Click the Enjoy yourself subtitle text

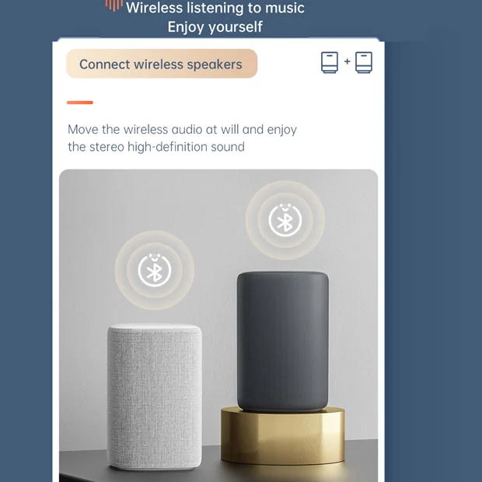click(x=215, y=27)
